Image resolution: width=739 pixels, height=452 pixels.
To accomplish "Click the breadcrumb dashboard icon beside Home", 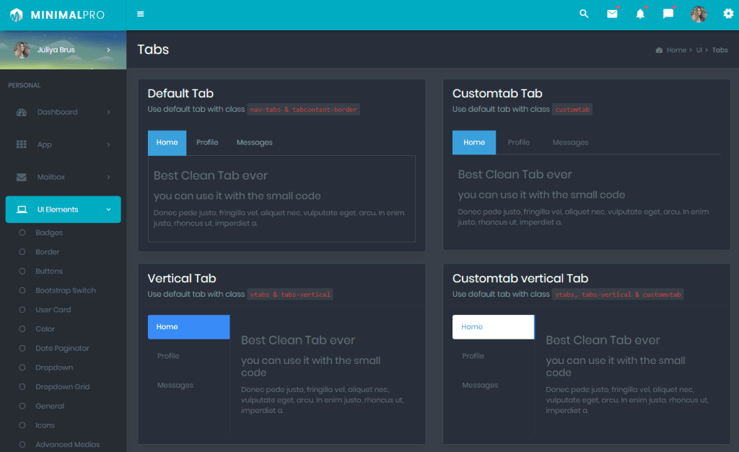I will 660,50.
